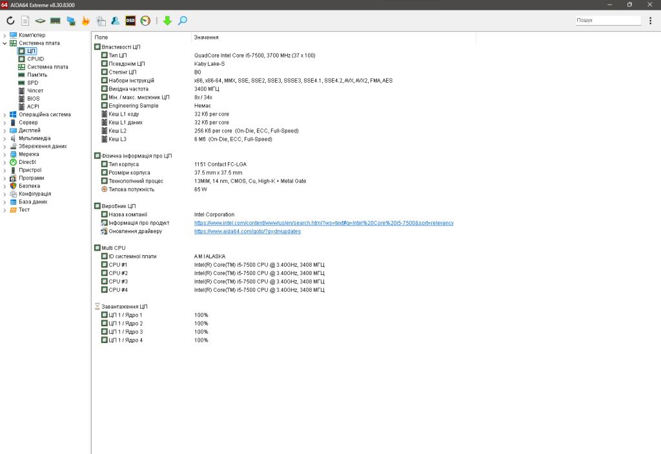The height and width of the screenshot is (454, 661).
Task: Select the Набори інструкцій row
Action: [283, 81]
